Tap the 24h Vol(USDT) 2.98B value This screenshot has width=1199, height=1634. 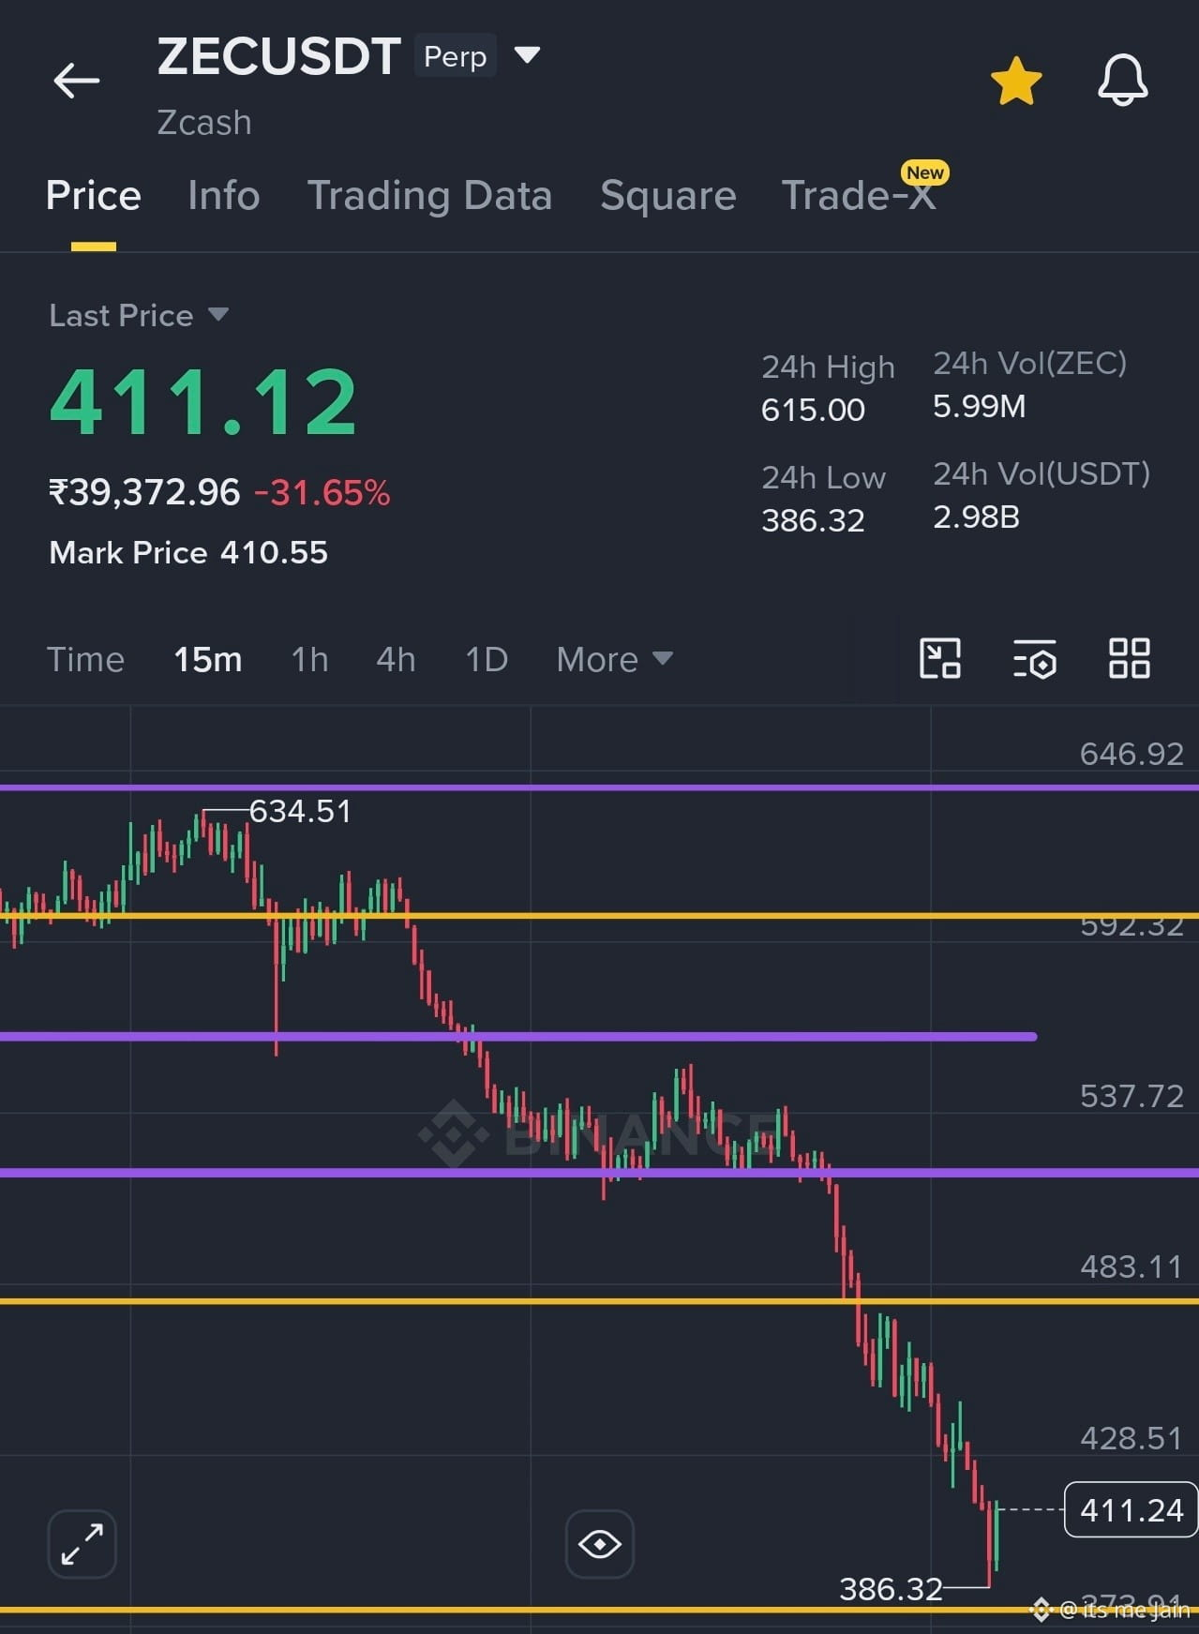[976, 517]
